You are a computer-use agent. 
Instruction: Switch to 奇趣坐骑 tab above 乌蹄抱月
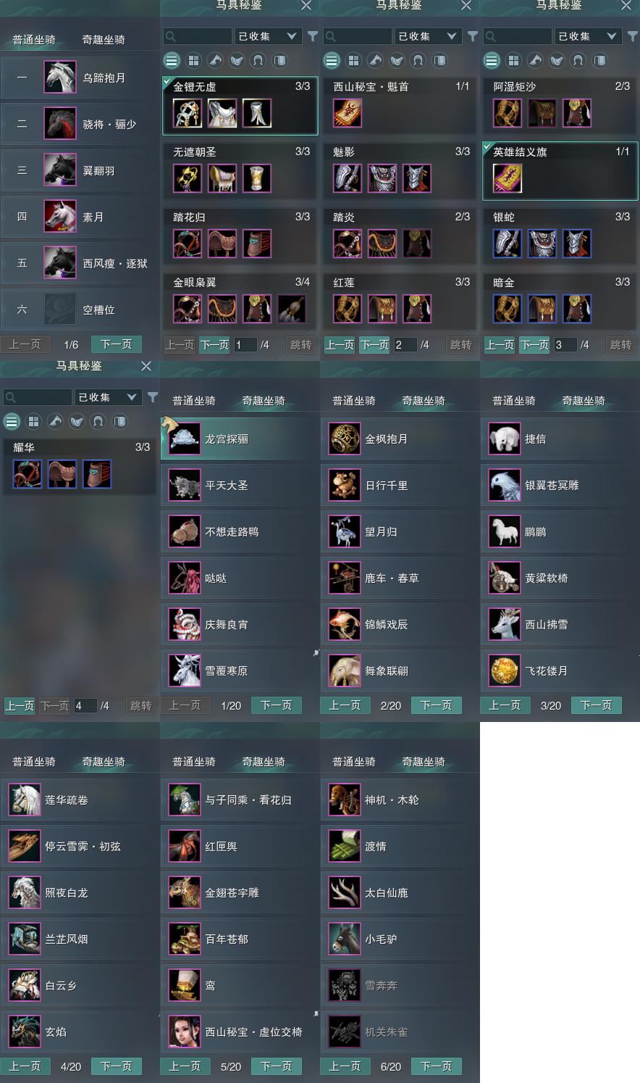103,40
